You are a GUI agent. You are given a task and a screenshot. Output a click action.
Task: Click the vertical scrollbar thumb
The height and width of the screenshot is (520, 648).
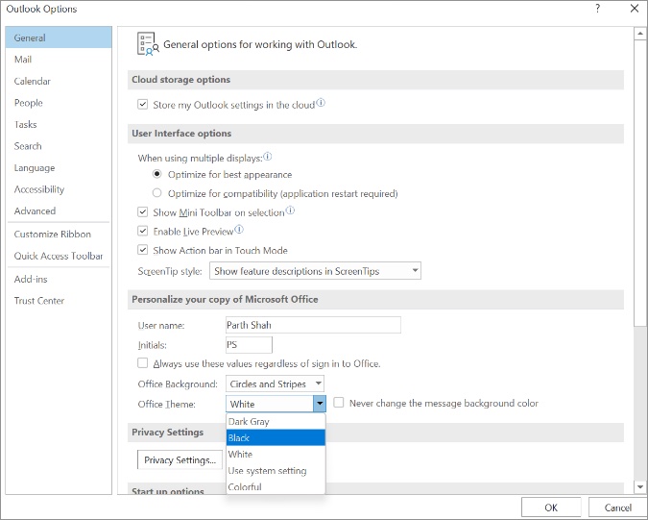coord(640,183)
